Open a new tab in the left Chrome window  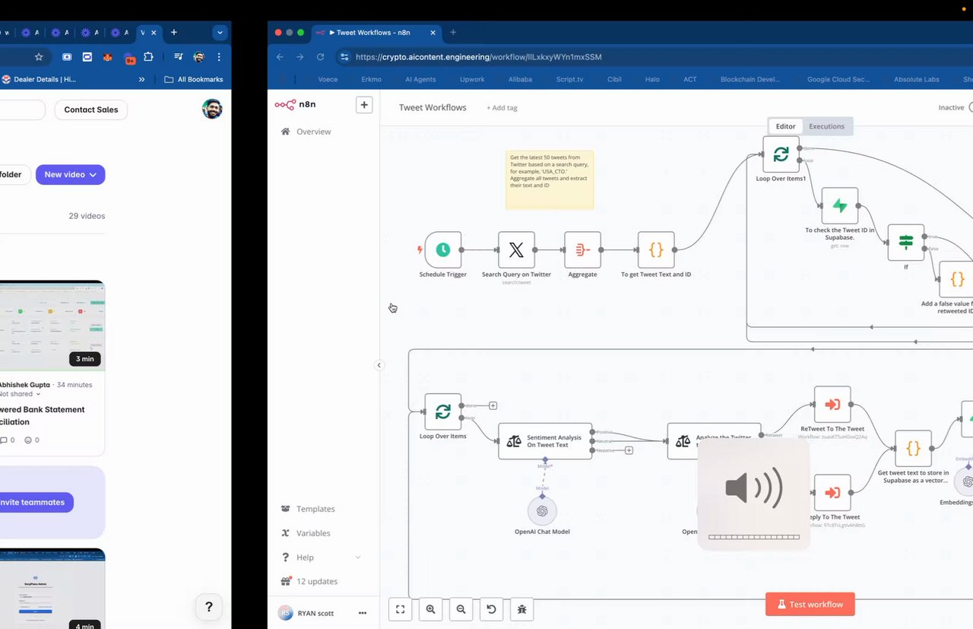(174, 33)
